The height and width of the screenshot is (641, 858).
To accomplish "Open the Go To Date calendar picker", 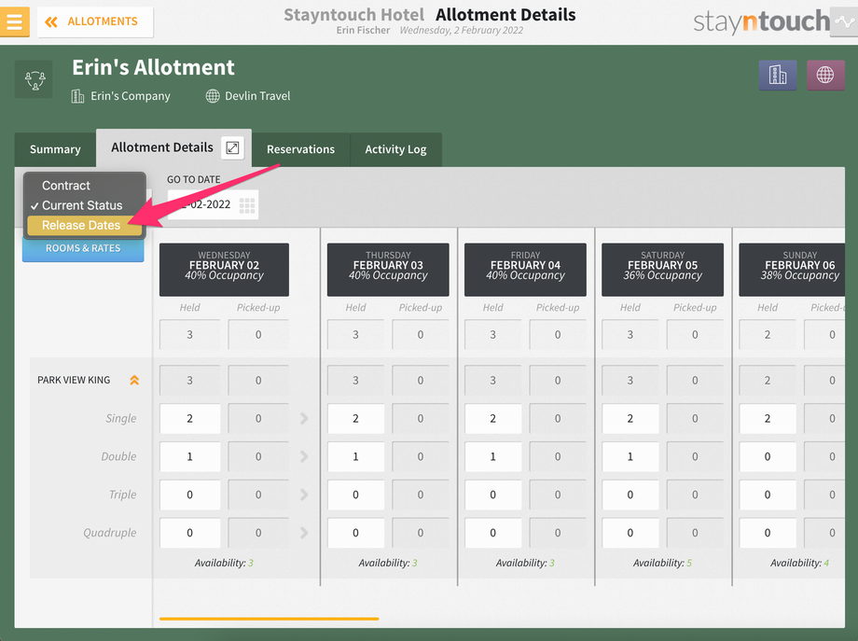I will [x=247, y=205].
